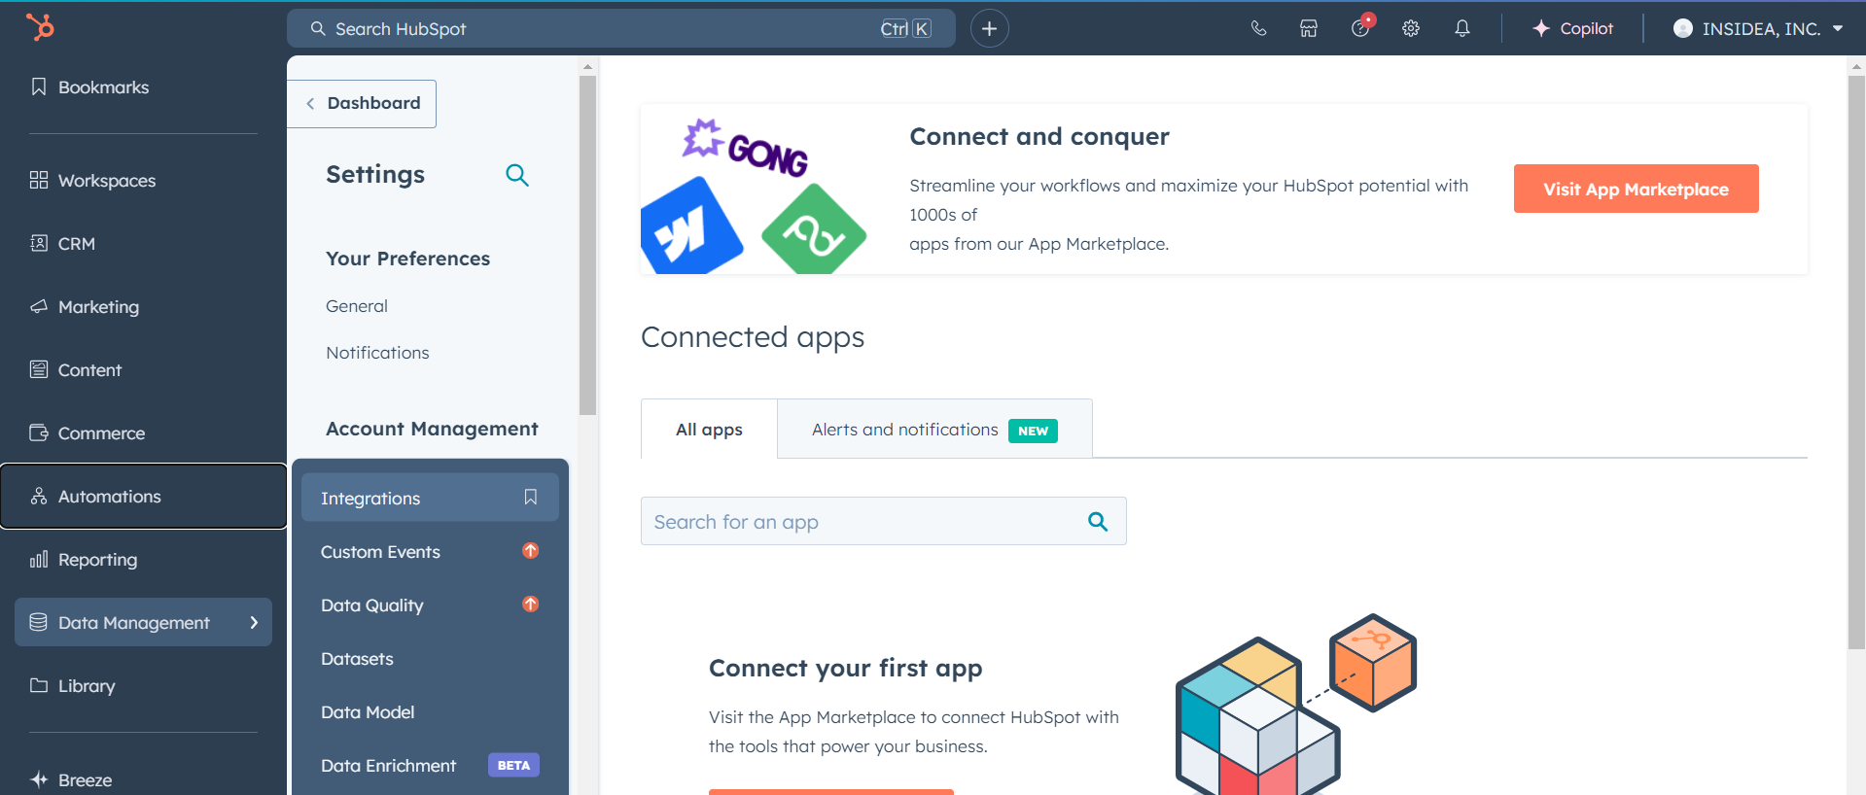The width and height of the screenshot is (1866, 795).
Task: Switch to the All apps tab
Action: click(x=709, y=429)
